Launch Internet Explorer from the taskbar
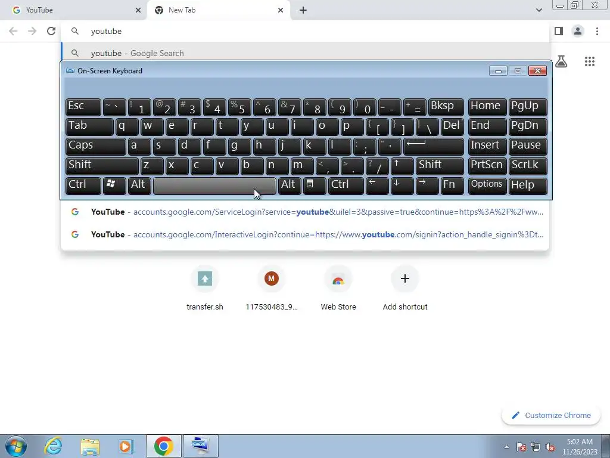This screenshot has height=458, width=610. (x=53, y=446)
